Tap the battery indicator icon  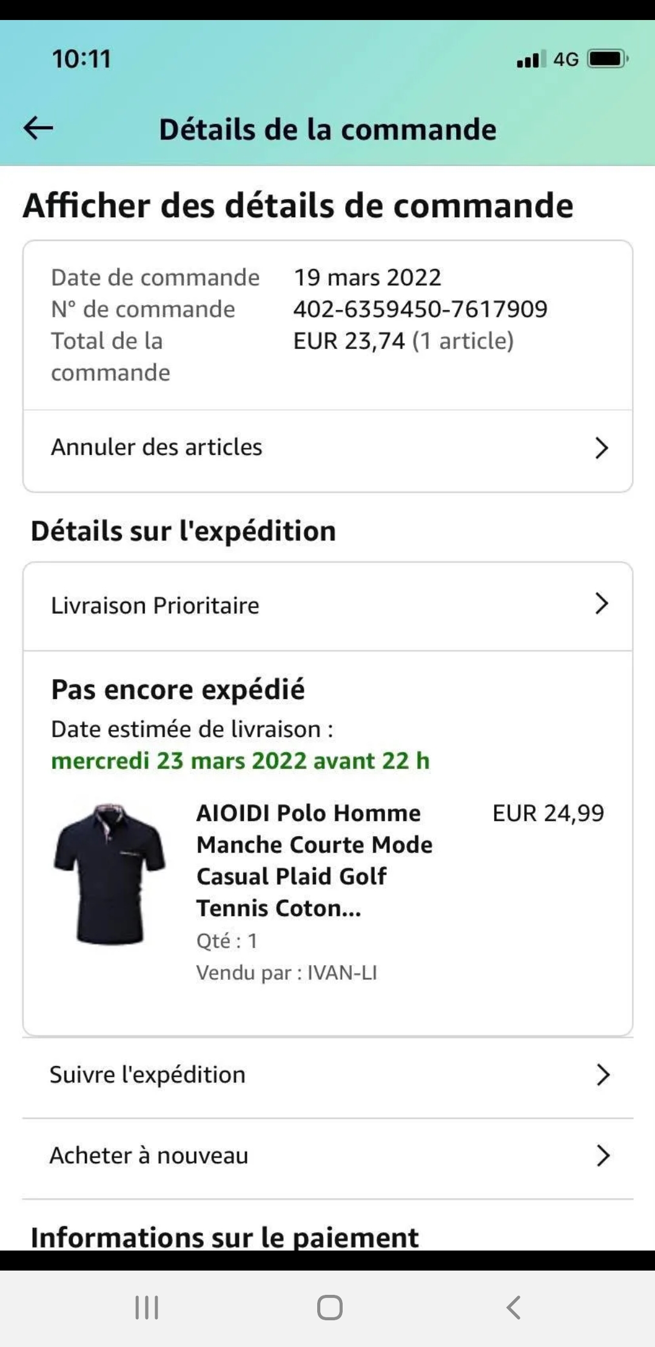[x=607, y=59]
